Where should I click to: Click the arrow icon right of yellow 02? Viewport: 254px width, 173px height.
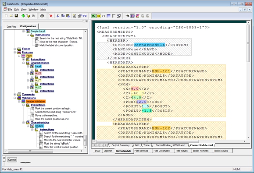point(104,16)
